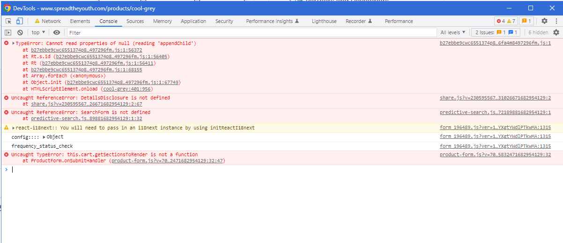Viewport: 563px width, 243px height.
Task: Activate the inspect element picker icon
Action: pos(8,21)
